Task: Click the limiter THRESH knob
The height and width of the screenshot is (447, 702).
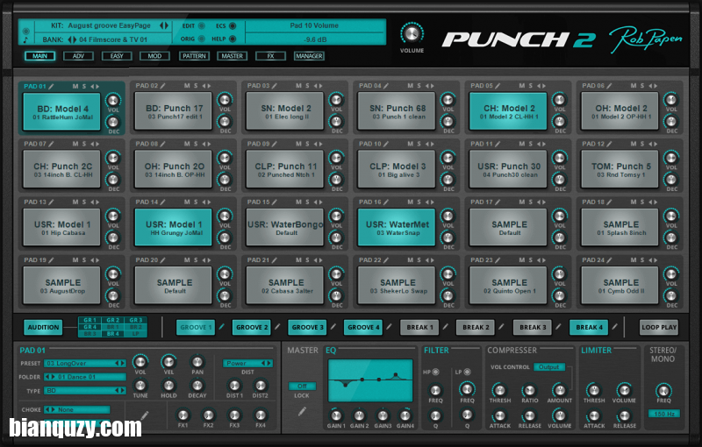Action: point(594,390)
